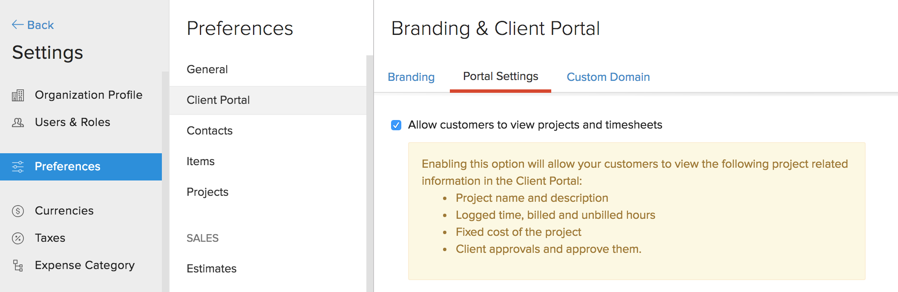Go to Items preferences
The image size is (898, 292).
(x=201, y=161)
